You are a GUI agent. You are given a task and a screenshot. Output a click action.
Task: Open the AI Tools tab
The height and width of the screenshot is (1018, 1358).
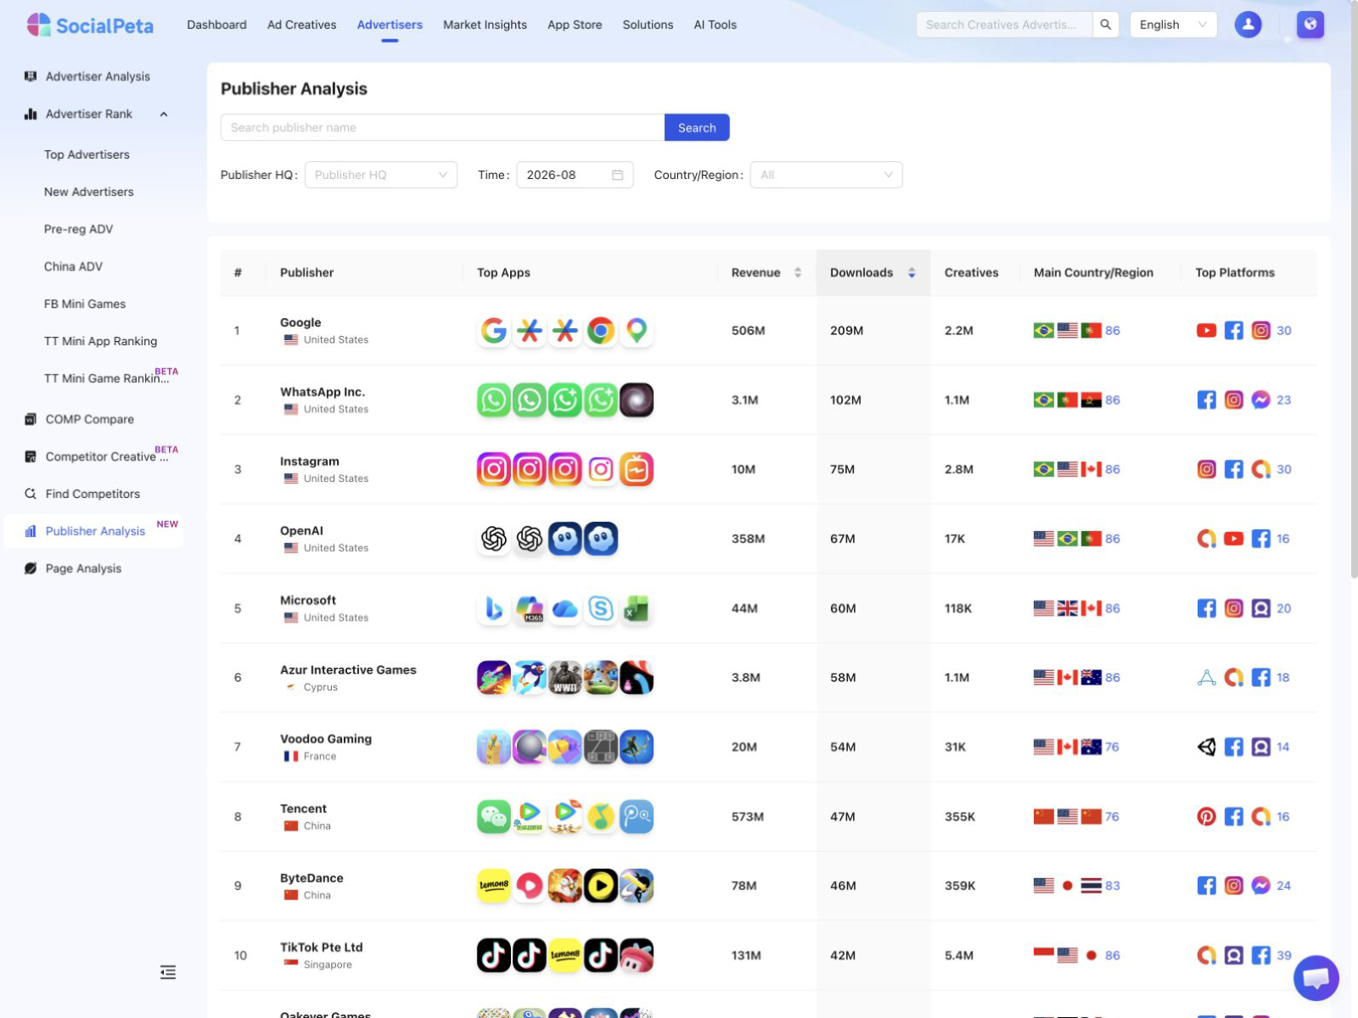(x=715, y=25)
